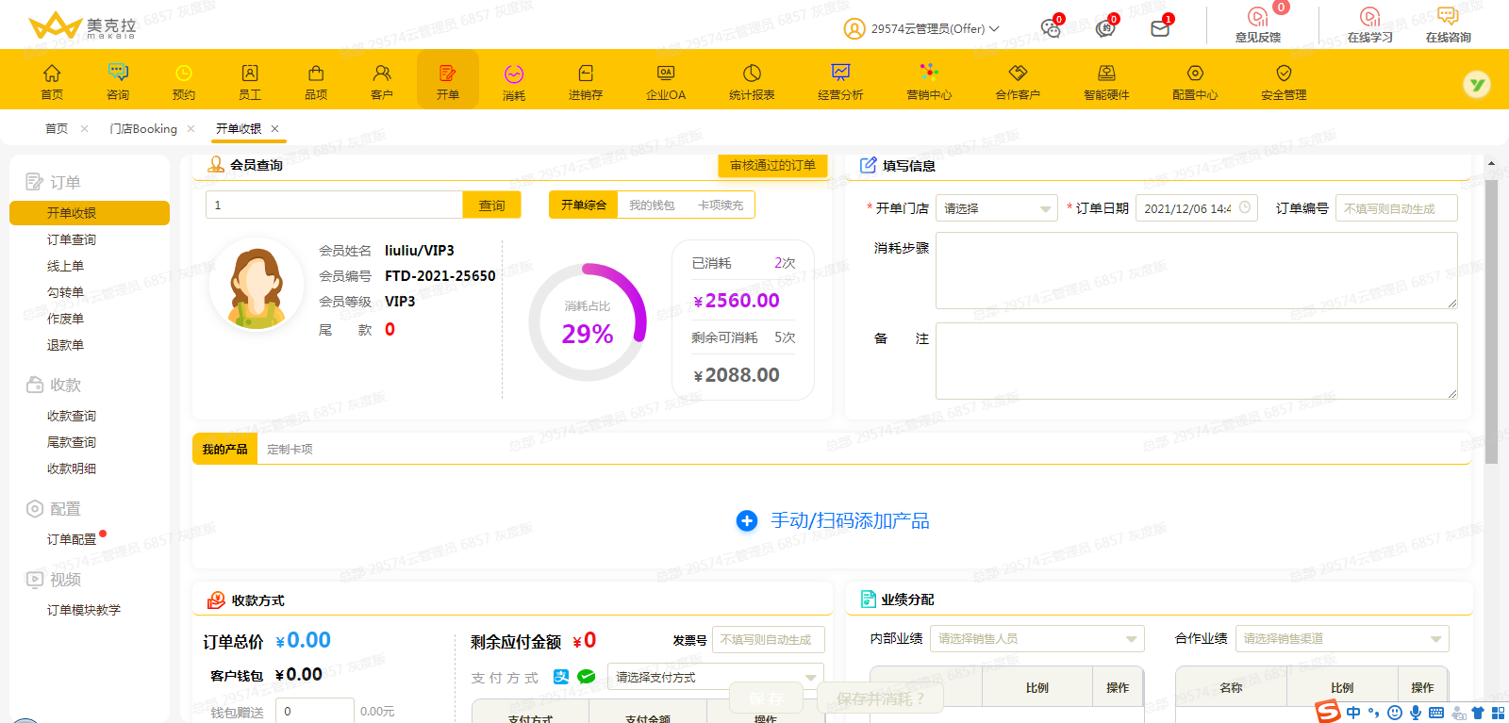Select the 卡项续充 tab
Image resolution: width=1509 pixels, height=723 pixels.
721,205
